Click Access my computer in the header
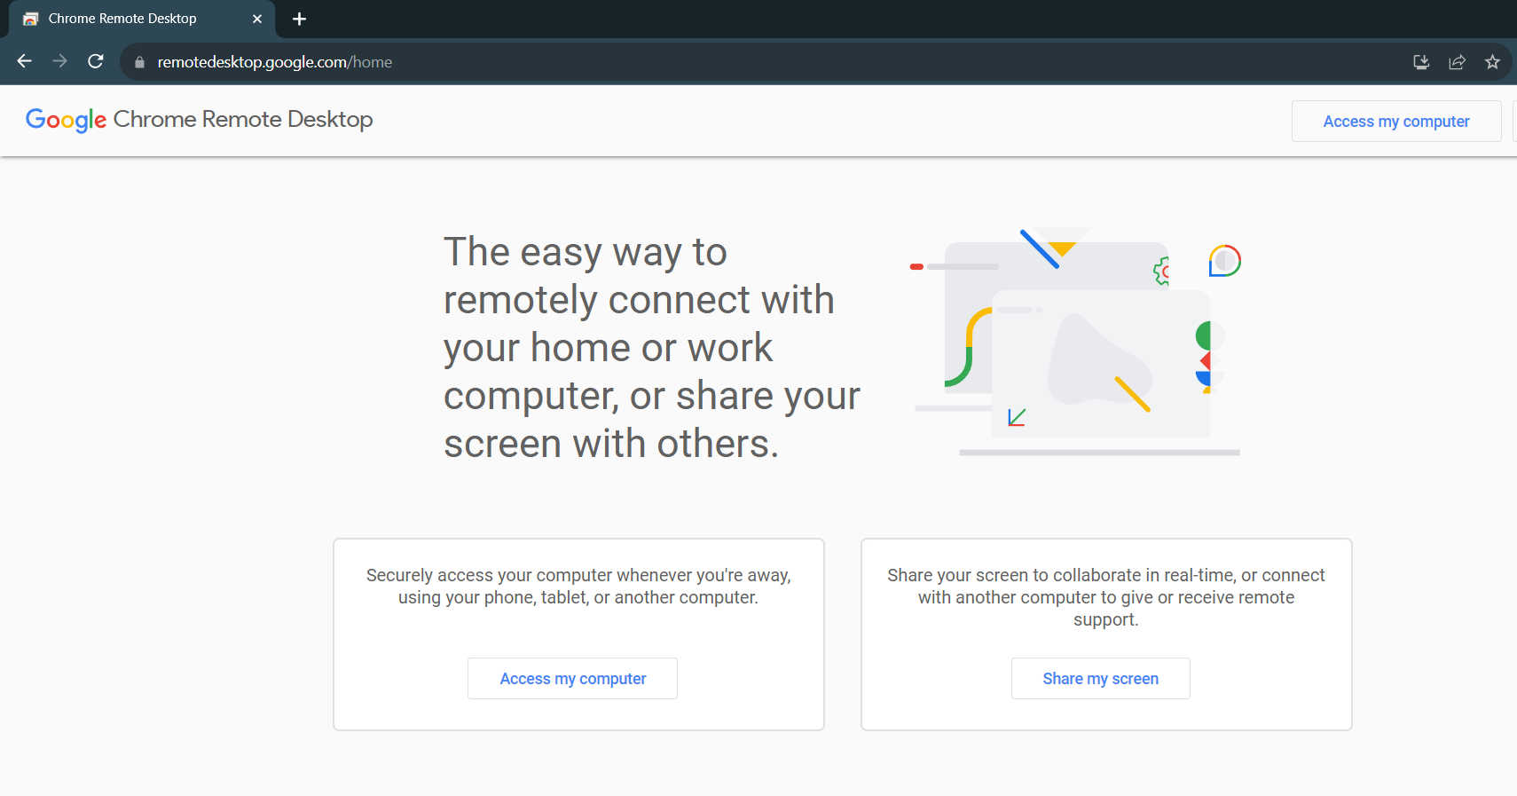The height and width of the screenshot is (796, 1517). 1396,122
